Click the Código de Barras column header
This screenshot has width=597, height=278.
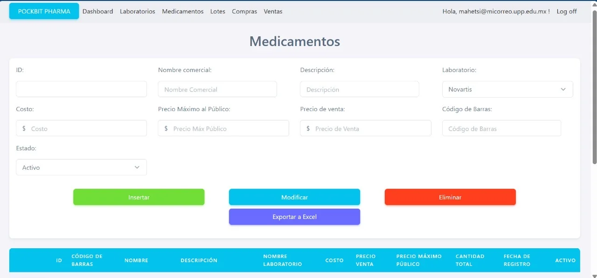[x=87, y=260]
